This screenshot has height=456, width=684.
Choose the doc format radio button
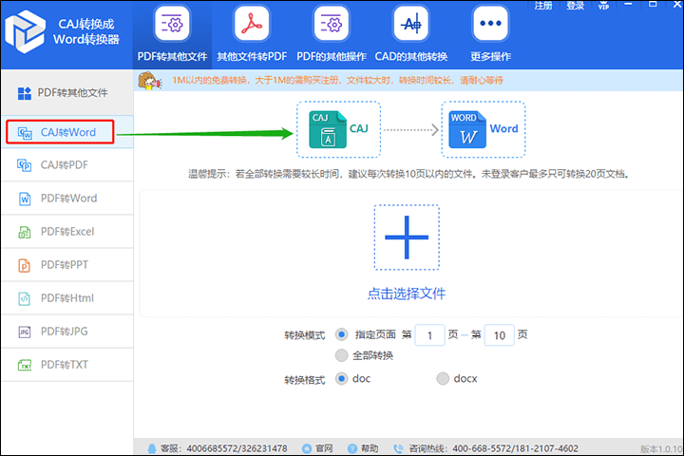[x=342, y=378]
